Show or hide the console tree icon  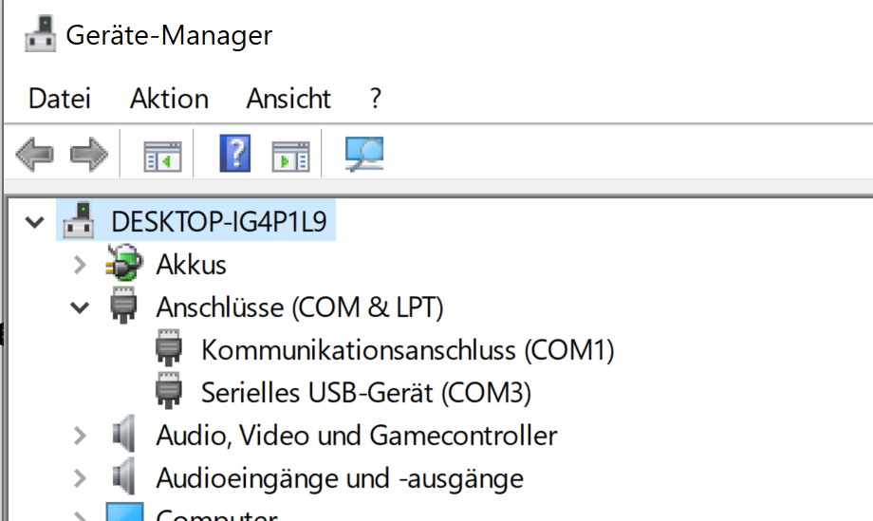(x=162, y=157)
